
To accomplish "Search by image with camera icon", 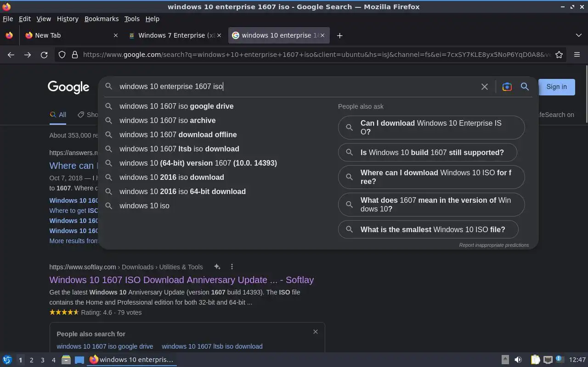I will tap(507, 87).
